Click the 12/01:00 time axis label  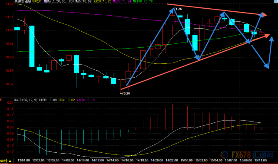pos(23,160)
